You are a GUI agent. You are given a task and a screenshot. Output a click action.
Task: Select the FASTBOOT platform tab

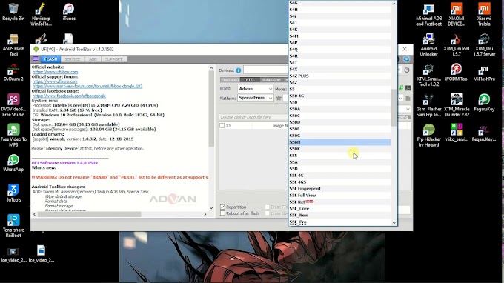tap(231, 80)
